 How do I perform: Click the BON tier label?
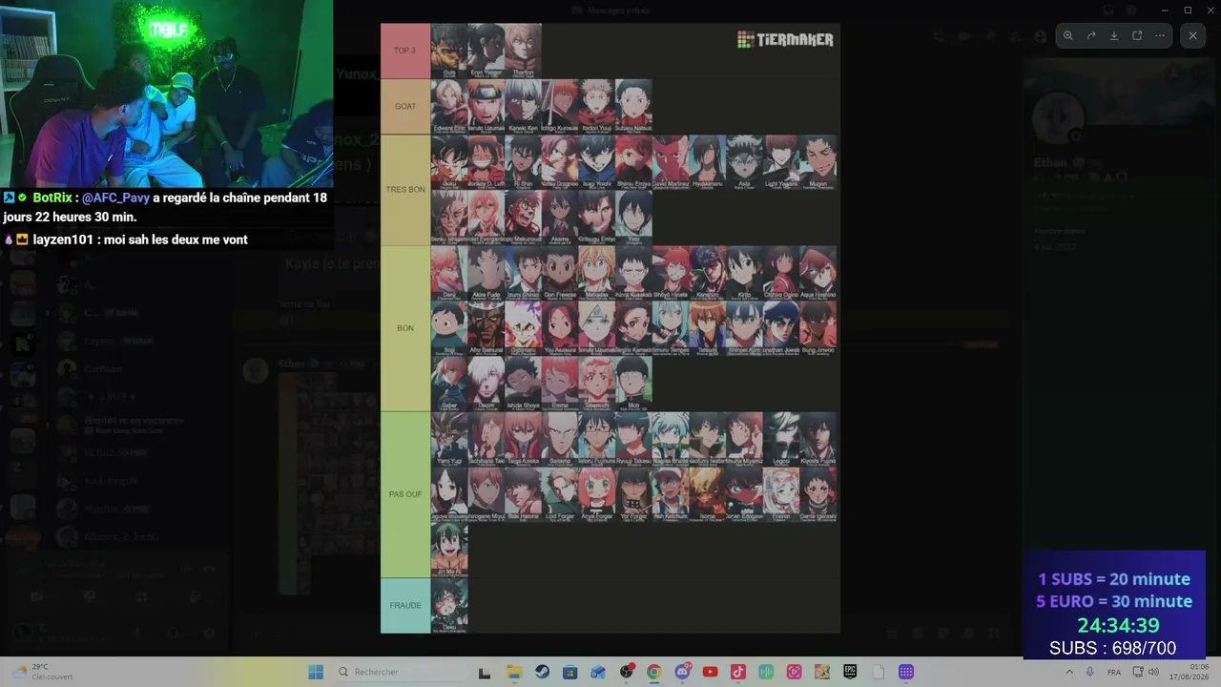click(x=405, y=328)
